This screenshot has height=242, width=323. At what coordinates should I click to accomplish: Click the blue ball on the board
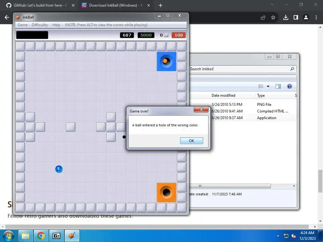(x=59, y=169)
